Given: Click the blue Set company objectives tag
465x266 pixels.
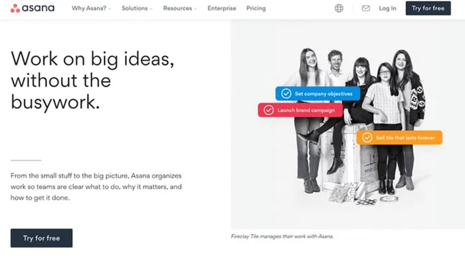Looking at the screenshot, I should [318, 94].
